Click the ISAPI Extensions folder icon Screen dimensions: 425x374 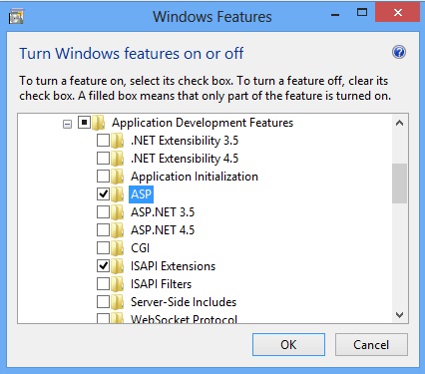tap(117, 266)
